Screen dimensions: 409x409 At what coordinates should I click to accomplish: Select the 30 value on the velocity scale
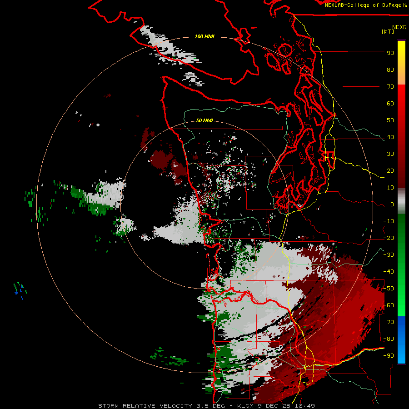(x=390, y=154)
